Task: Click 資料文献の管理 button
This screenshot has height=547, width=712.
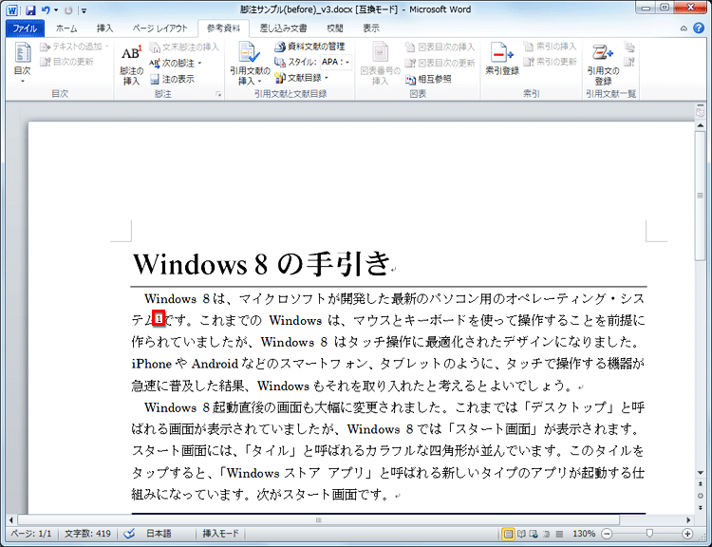Action: pyautogui.click(x=309, y=47)
